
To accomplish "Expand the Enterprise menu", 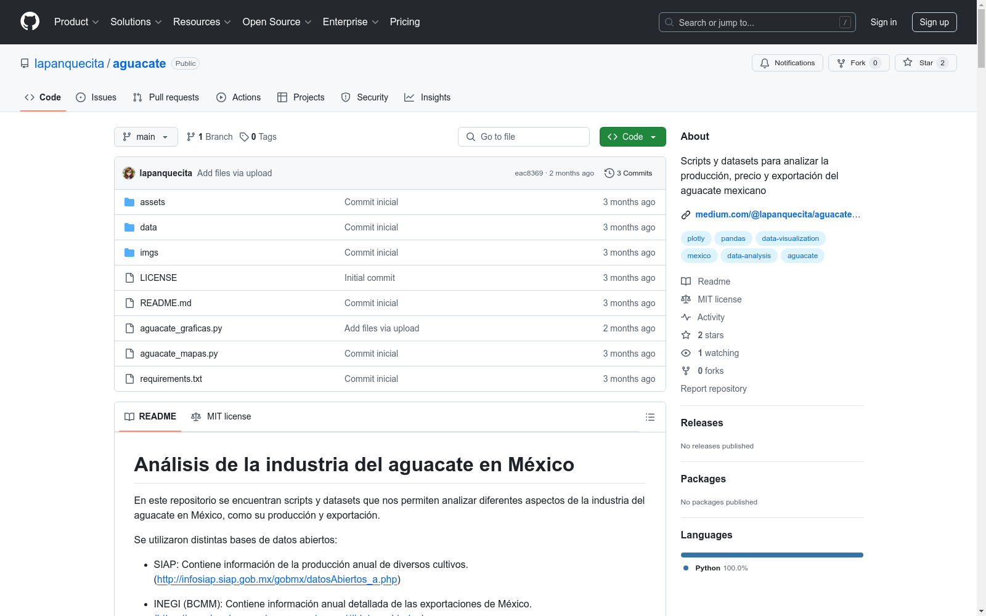I will tap(351, 22).
